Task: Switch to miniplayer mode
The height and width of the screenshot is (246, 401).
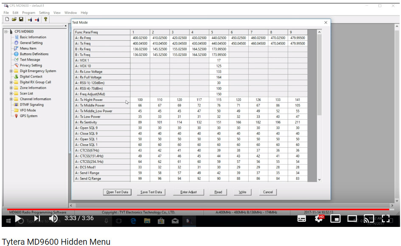Action: pyautogui.click(x=335, y=218)
